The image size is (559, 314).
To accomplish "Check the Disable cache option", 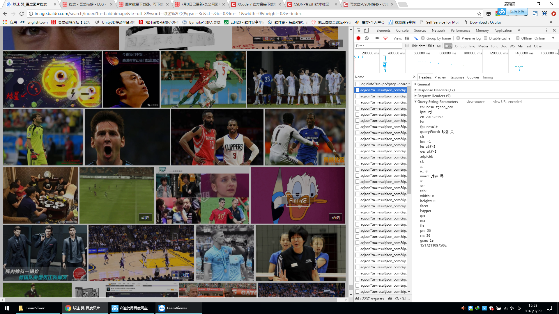I will [486, 38].
